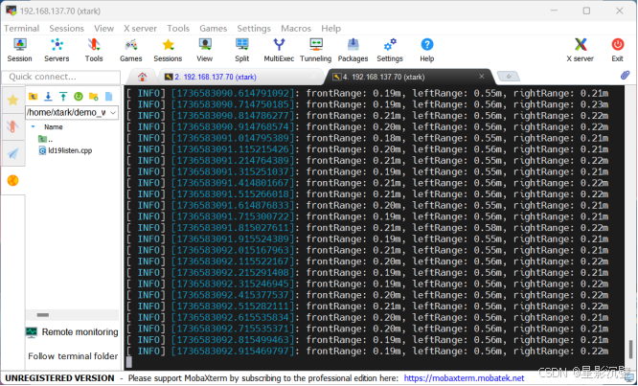Open the Packages toolbar icon

353,50
